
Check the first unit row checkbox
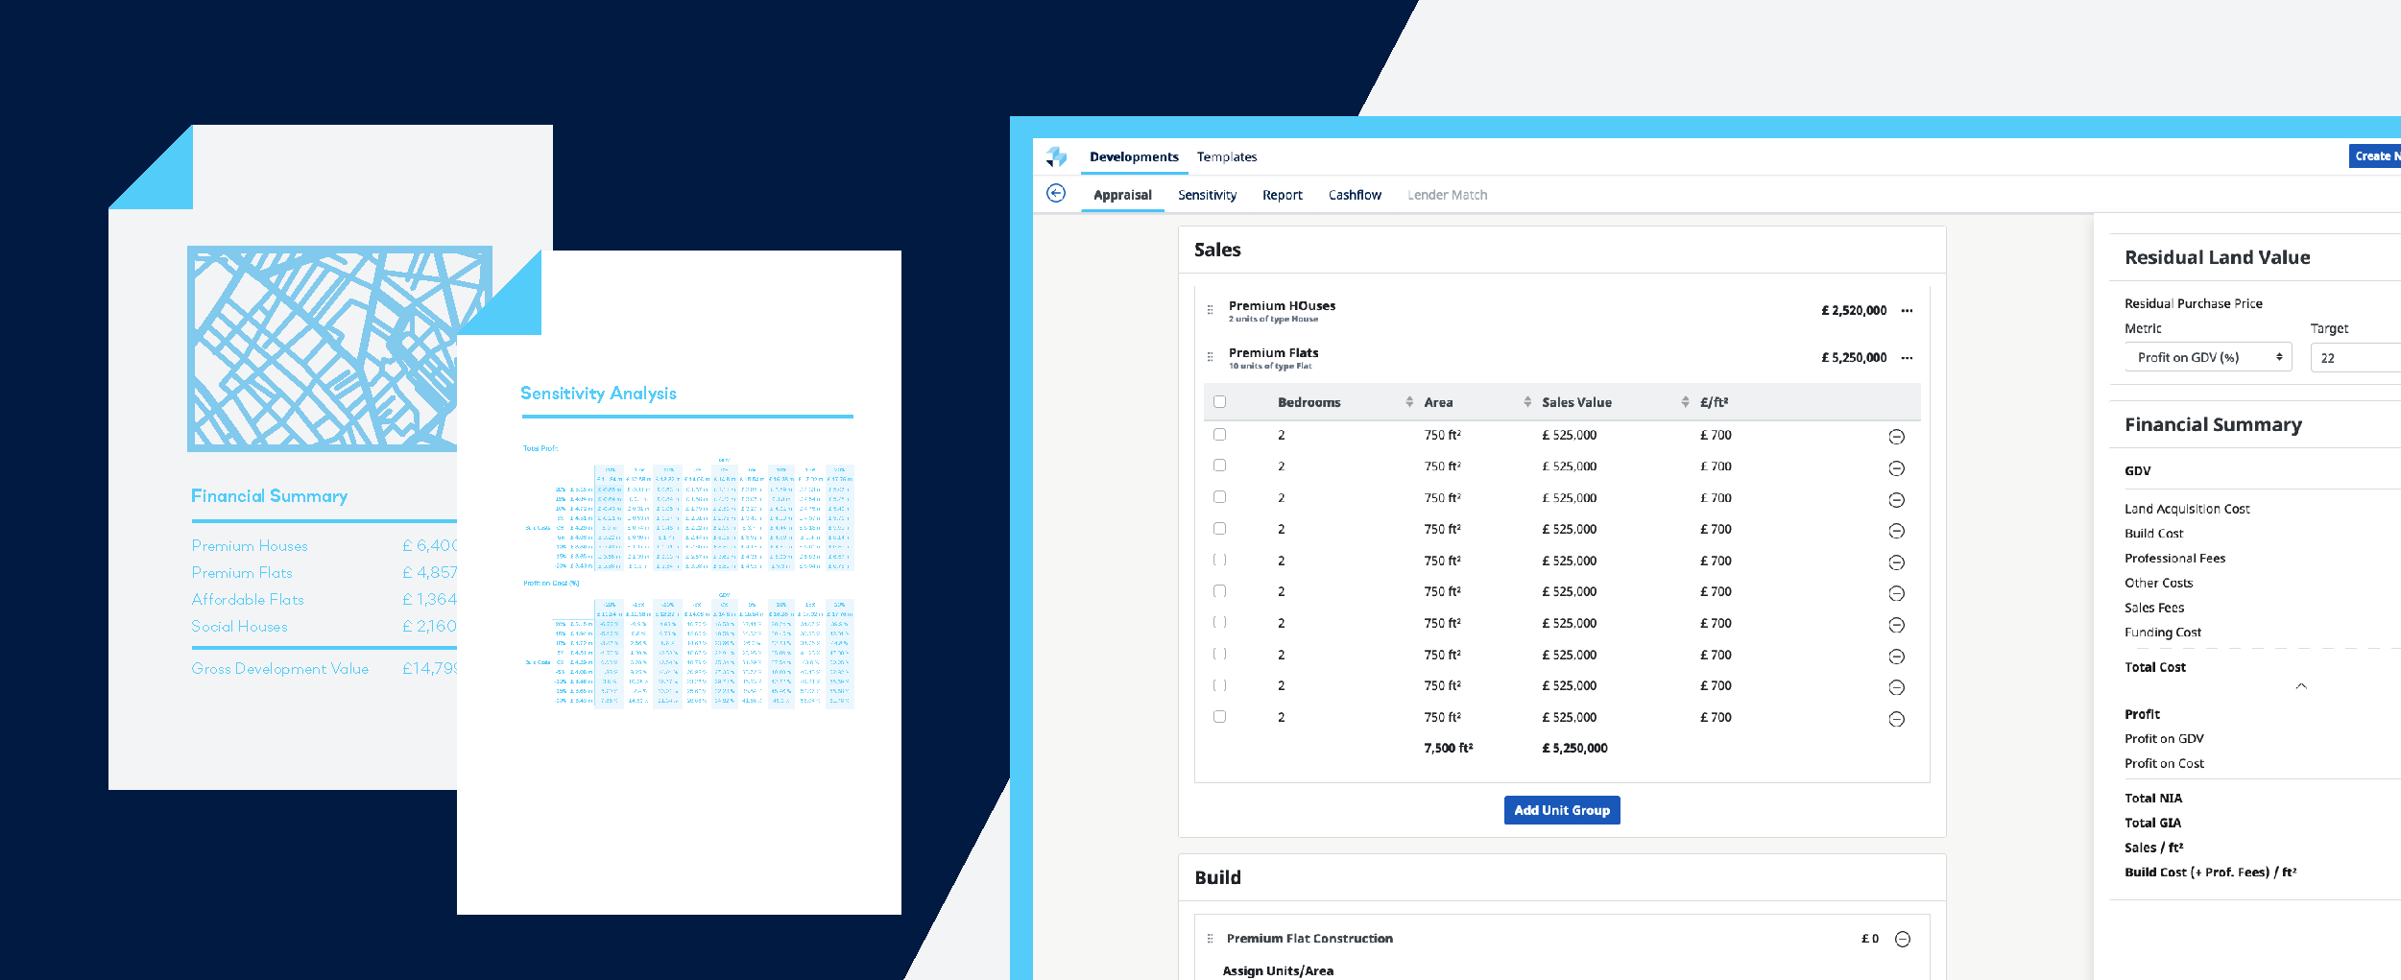[1219, 435]
